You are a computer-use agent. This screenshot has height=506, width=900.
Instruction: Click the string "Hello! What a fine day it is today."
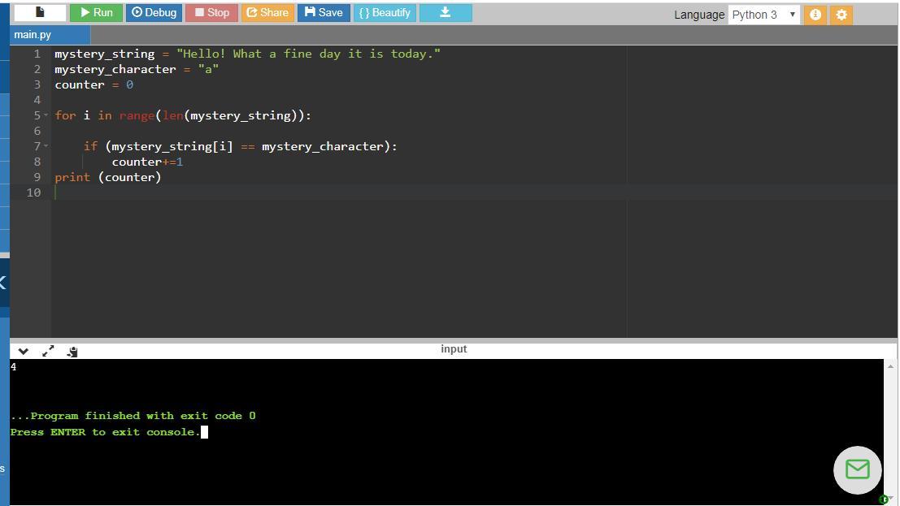(x=308, y=54)
